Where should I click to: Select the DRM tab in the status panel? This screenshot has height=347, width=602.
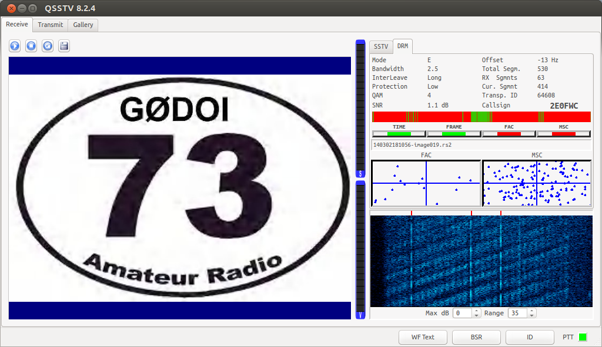[x=403, y=46]
